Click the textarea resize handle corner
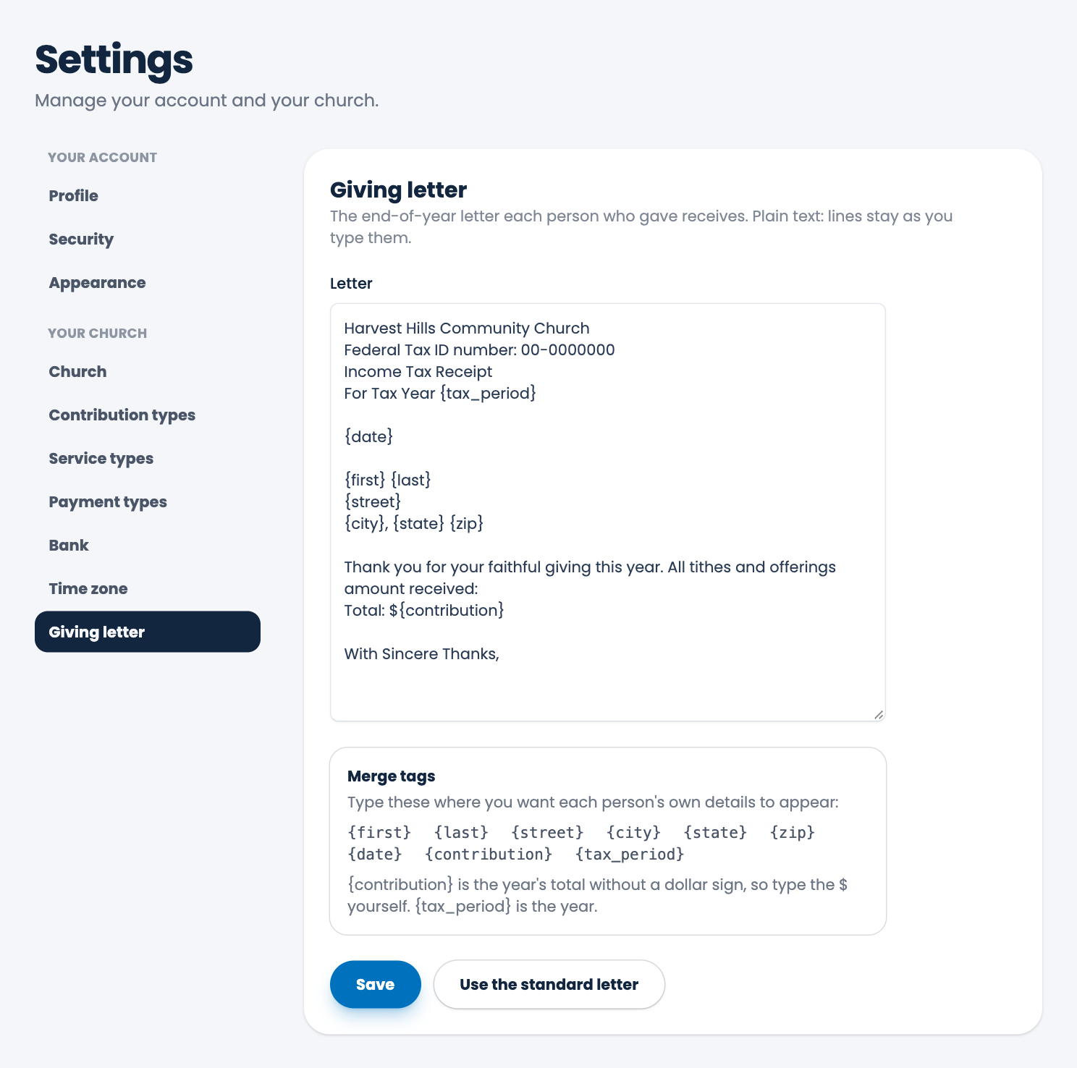The height and width of the screenshot is (1068, 1077). pos(878,714)
